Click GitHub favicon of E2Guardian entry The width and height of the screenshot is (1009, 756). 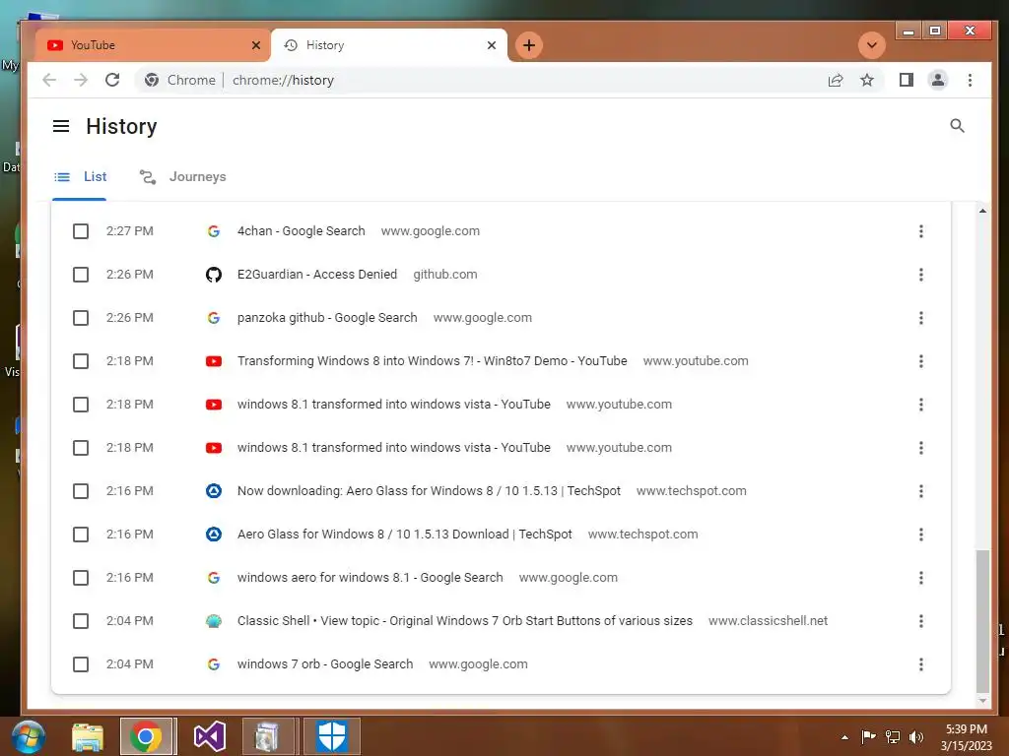[214, 275]
